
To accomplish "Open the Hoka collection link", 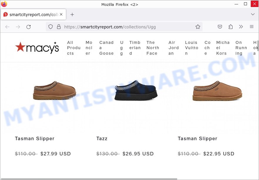I will click(x=255, y=48).
